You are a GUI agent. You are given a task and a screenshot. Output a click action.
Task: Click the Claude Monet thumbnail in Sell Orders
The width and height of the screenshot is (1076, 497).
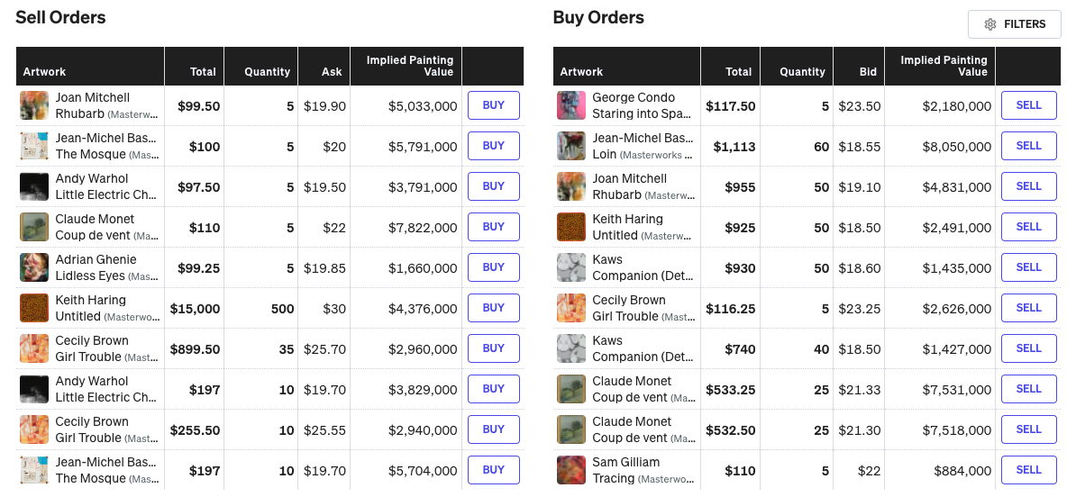pyautogui.click(x=34, y=227)
